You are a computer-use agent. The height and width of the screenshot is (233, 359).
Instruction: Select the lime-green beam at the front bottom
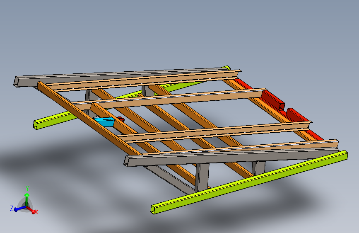coord(249,182)
